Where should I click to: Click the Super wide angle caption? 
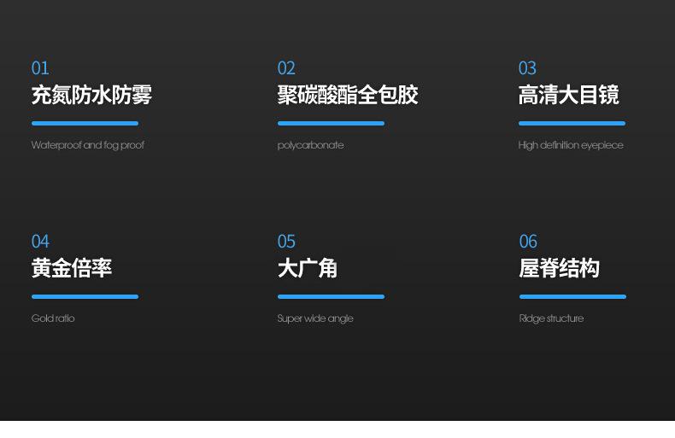point(315,318)
